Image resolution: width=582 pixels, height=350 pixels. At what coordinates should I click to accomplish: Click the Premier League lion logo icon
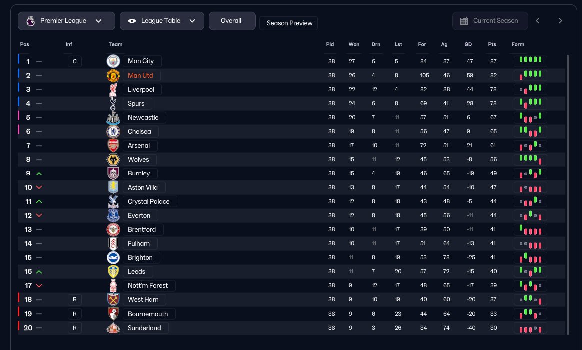point(31,21)
